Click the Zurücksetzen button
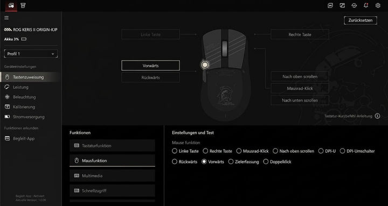 361,20
